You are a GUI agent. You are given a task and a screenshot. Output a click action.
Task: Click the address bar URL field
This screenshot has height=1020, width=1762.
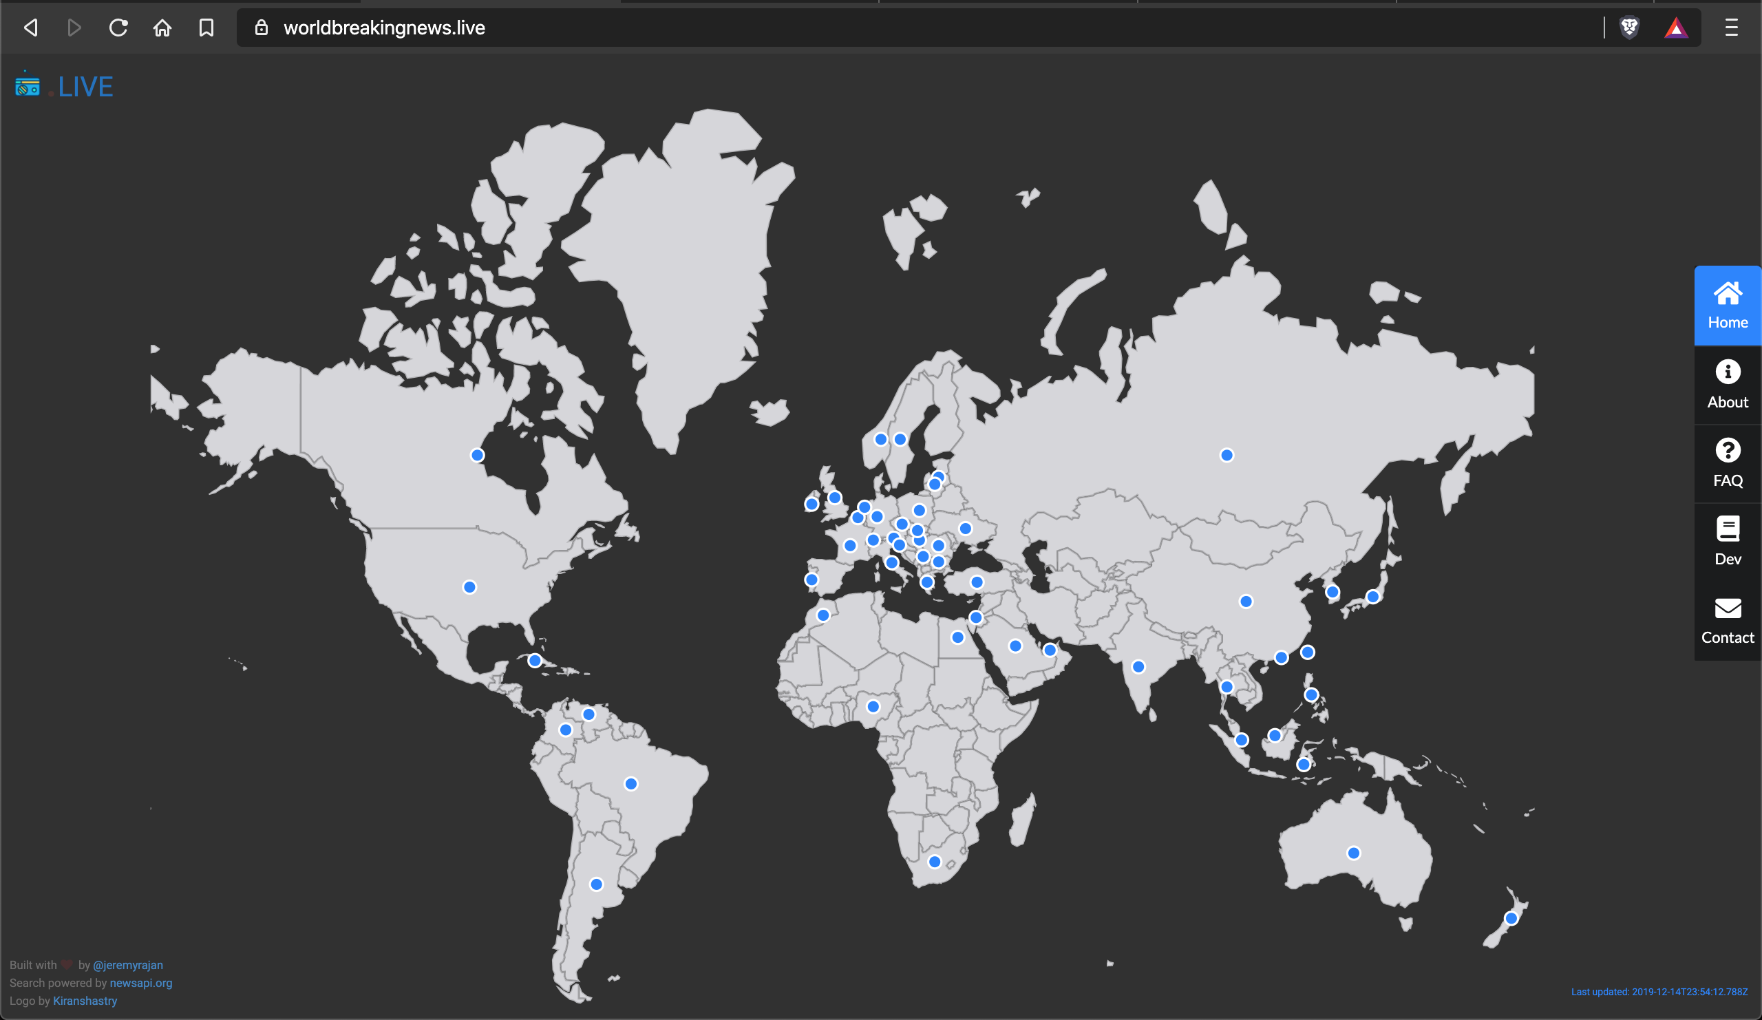tap(384, 28)
